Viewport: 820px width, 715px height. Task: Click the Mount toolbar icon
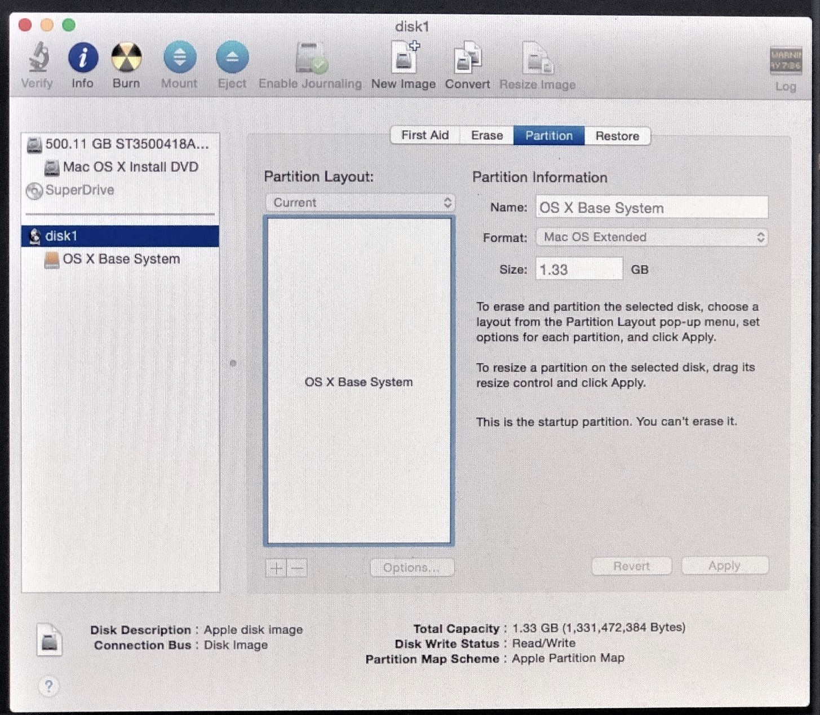[x=179, y=57]
